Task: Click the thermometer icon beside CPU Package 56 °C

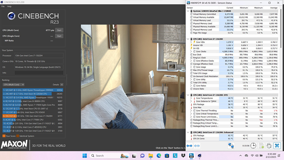Action: (191, 104)
